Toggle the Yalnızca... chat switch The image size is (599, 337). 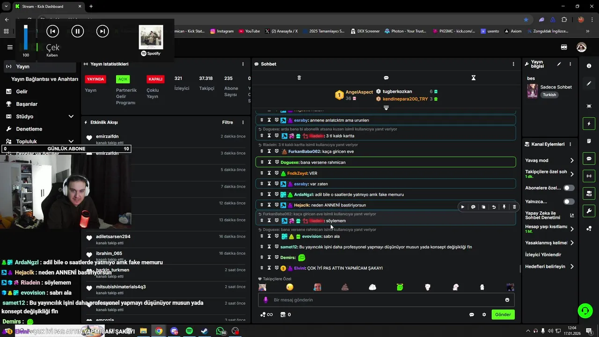click(x=569, y=202)
